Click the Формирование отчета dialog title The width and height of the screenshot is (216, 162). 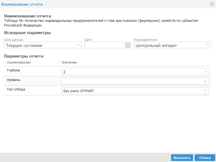(22, 4)
